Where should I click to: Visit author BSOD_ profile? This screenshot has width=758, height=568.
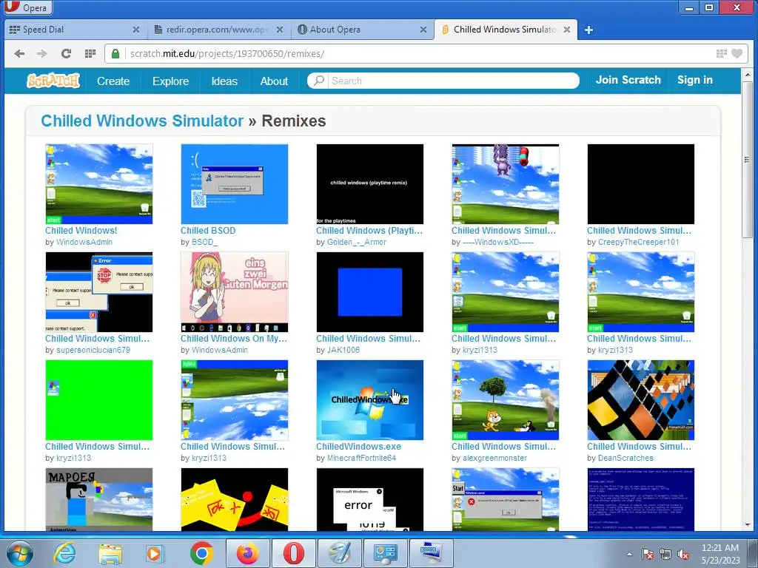(x=205, y=242)
